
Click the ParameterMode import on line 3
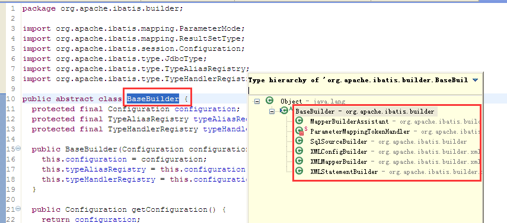(x=134, y=29)
